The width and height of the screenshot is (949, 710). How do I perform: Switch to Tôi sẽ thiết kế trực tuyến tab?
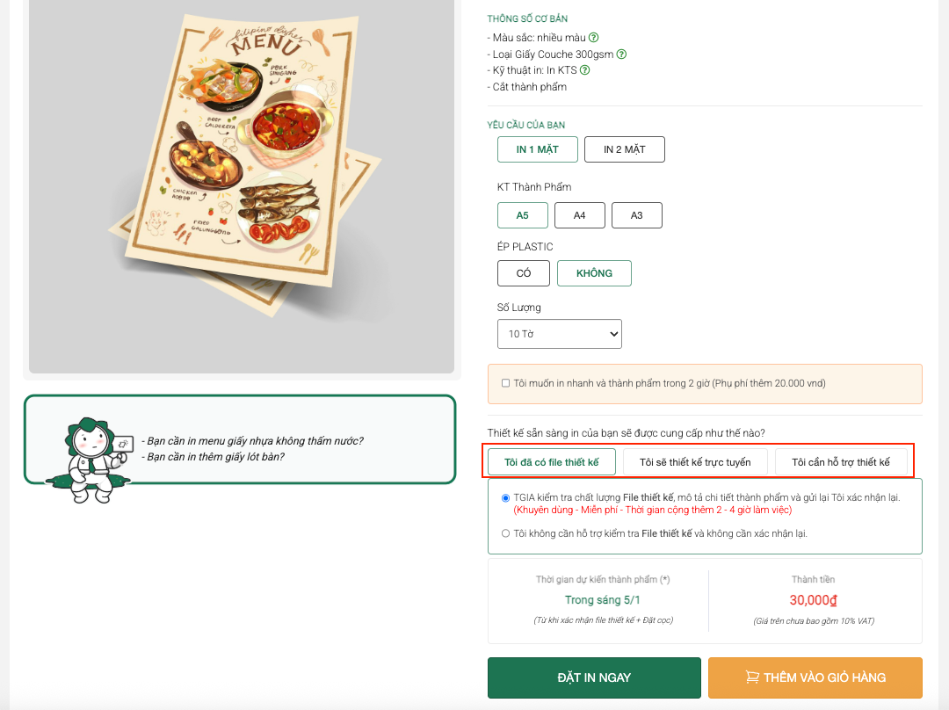pos(695,462)
